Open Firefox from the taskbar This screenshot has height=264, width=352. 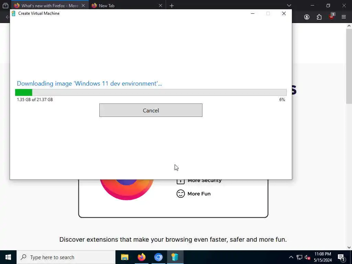tap(141, 257)
